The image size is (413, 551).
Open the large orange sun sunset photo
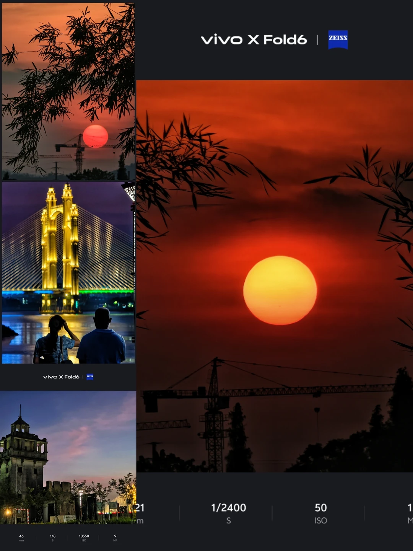coord(275,276)
